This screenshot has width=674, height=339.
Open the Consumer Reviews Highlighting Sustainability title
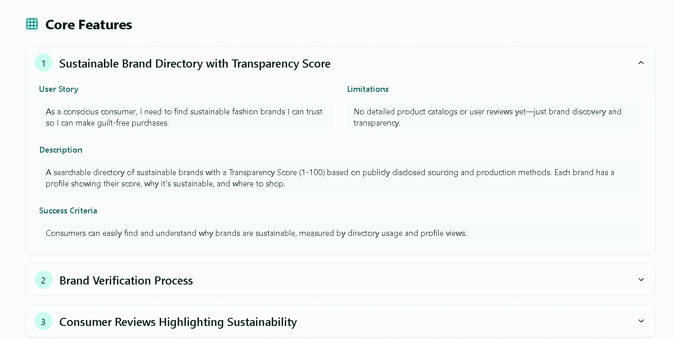(x=178, y=322)
